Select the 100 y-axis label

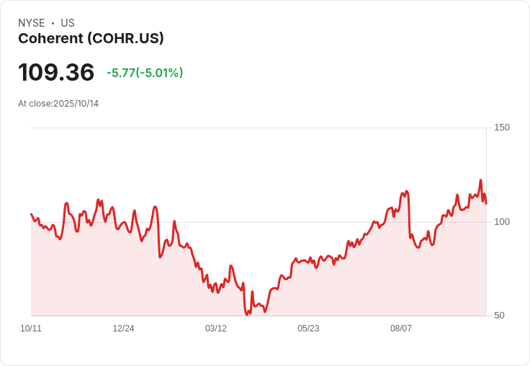[502, 222]
